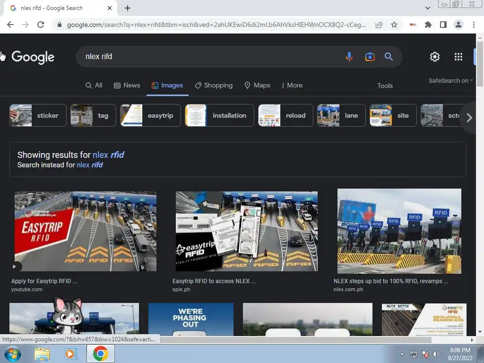Click the browser forward arrow

[26, 25]
